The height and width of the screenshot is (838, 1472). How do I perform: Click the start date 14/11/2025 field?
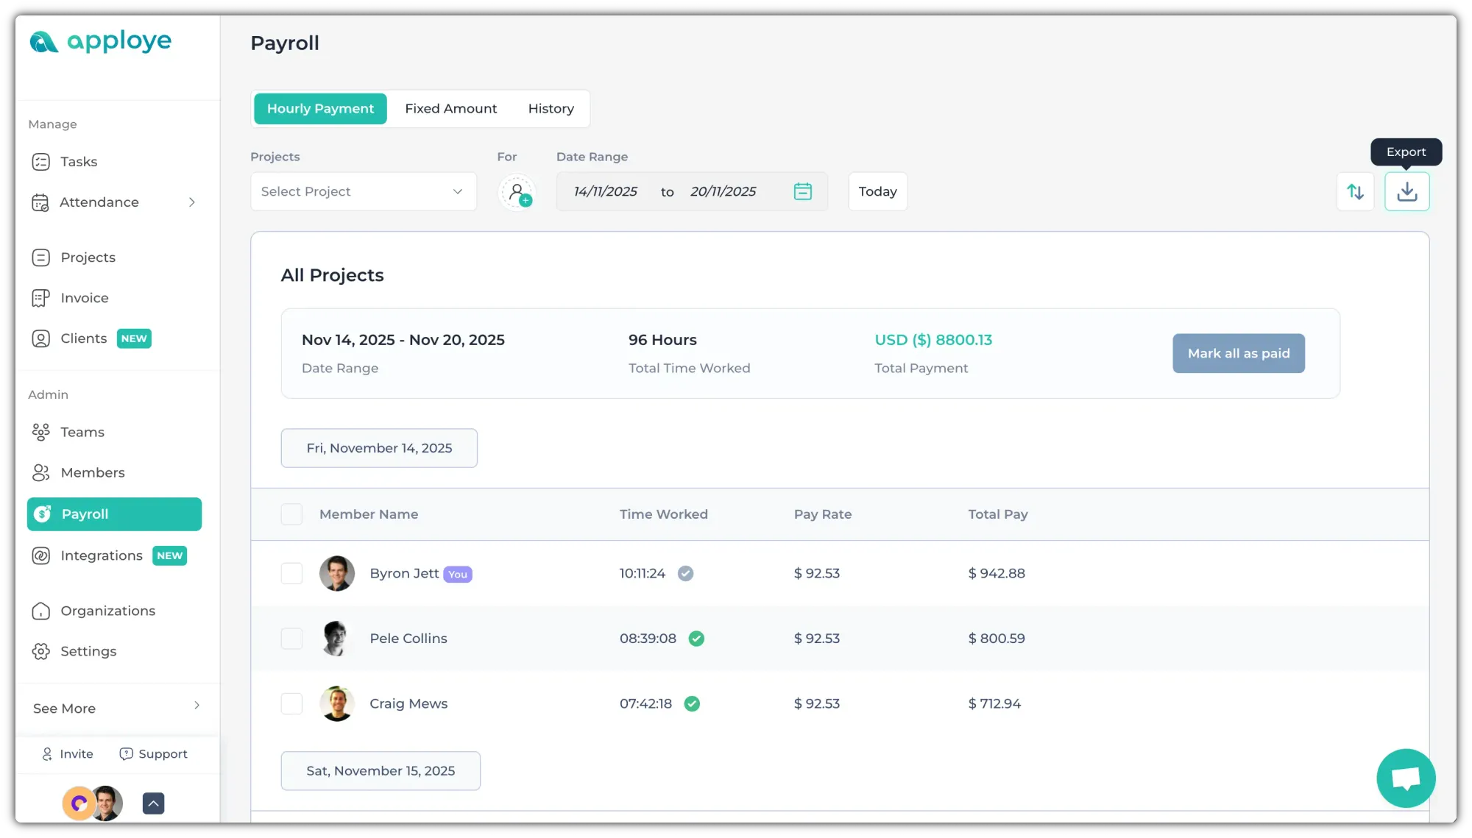[x=605, y=191]
